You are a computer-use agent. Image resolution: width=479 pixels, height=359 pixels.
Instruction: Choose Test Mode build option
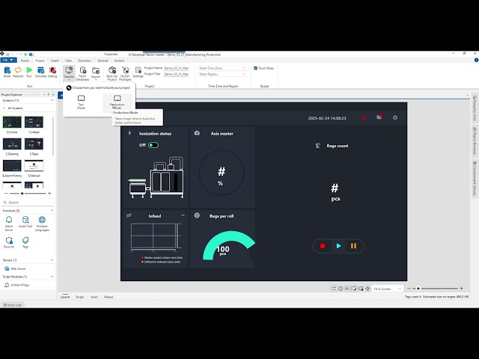tap(81, 101)
